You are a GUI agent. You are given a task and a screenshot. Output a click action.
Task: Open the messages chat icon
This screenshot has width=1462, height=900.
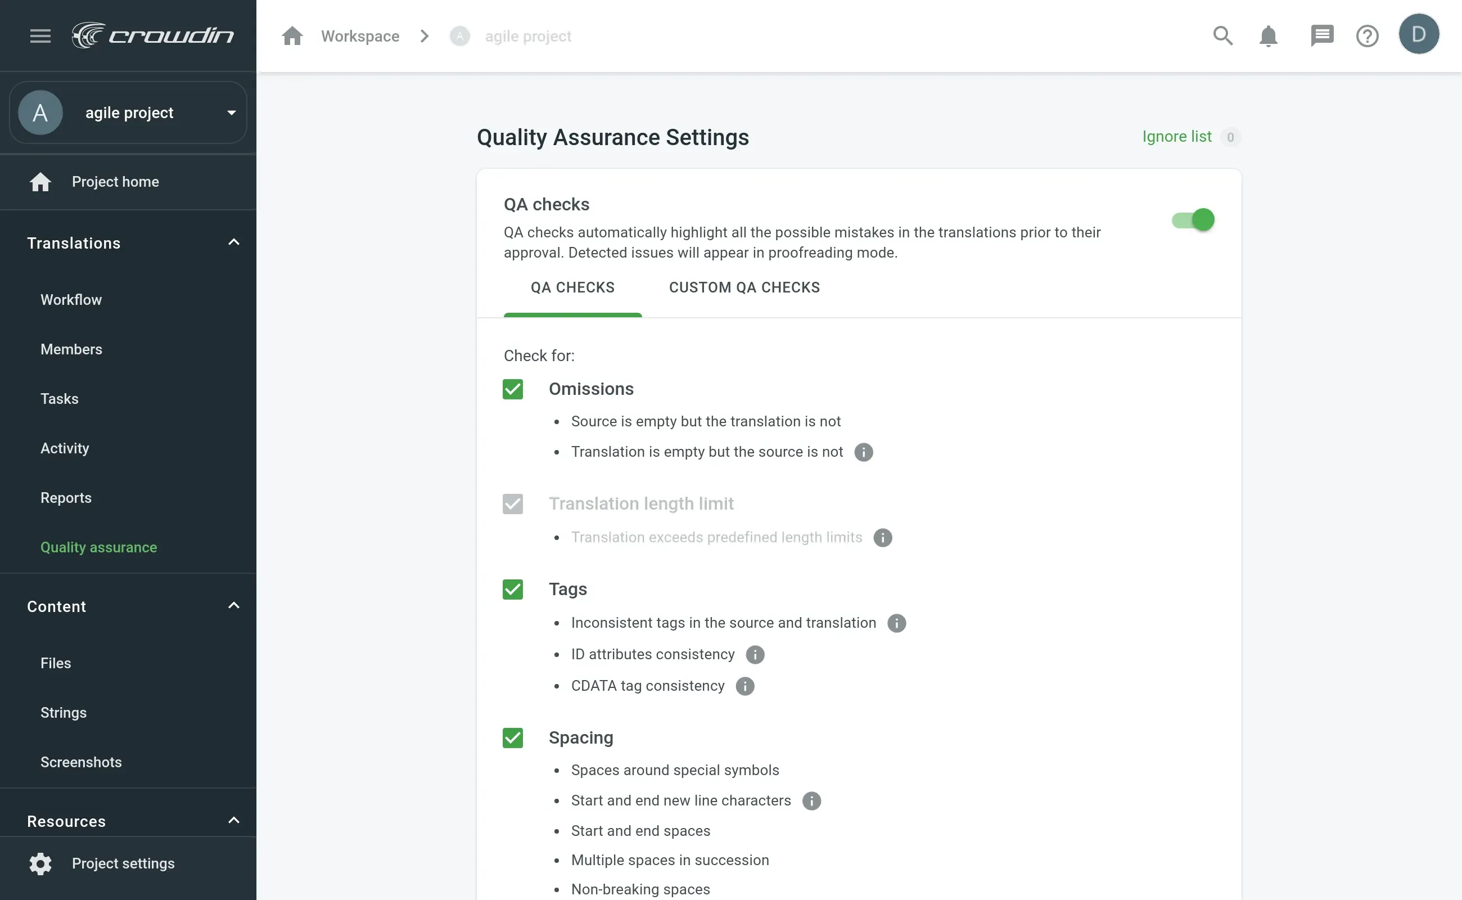1321,37
